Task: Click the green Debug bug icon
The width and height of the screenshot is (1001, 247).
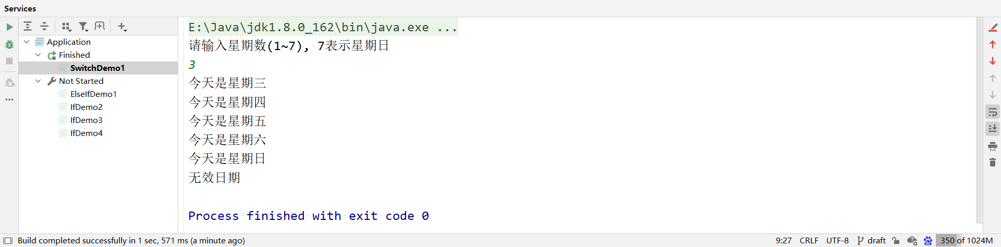Action: pos(9,44)
